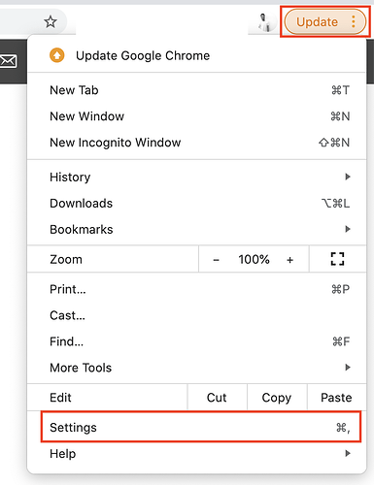Click the Copy button

(277, 398)
